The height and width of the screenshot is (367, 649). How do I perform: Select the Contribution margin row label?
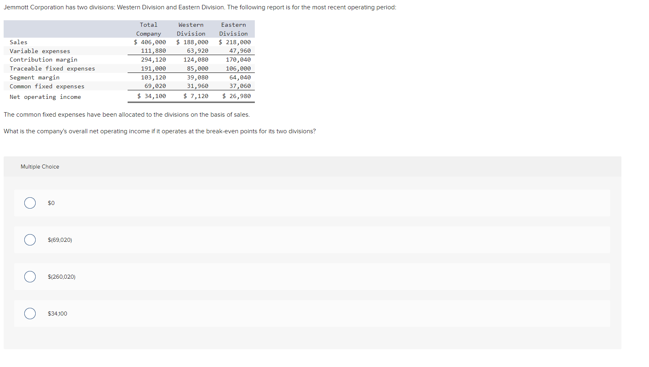43,60
